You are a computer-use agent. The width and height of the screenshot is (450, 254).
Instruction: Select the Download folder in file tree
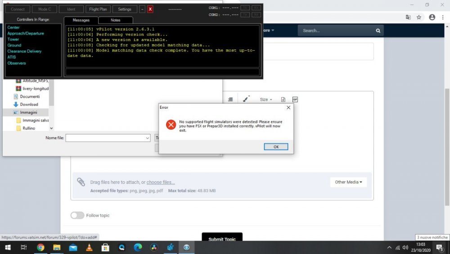tap(29, 104)
